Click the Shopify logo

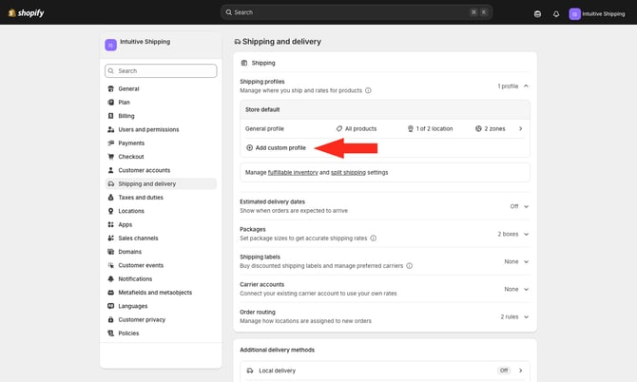point(26,13)
